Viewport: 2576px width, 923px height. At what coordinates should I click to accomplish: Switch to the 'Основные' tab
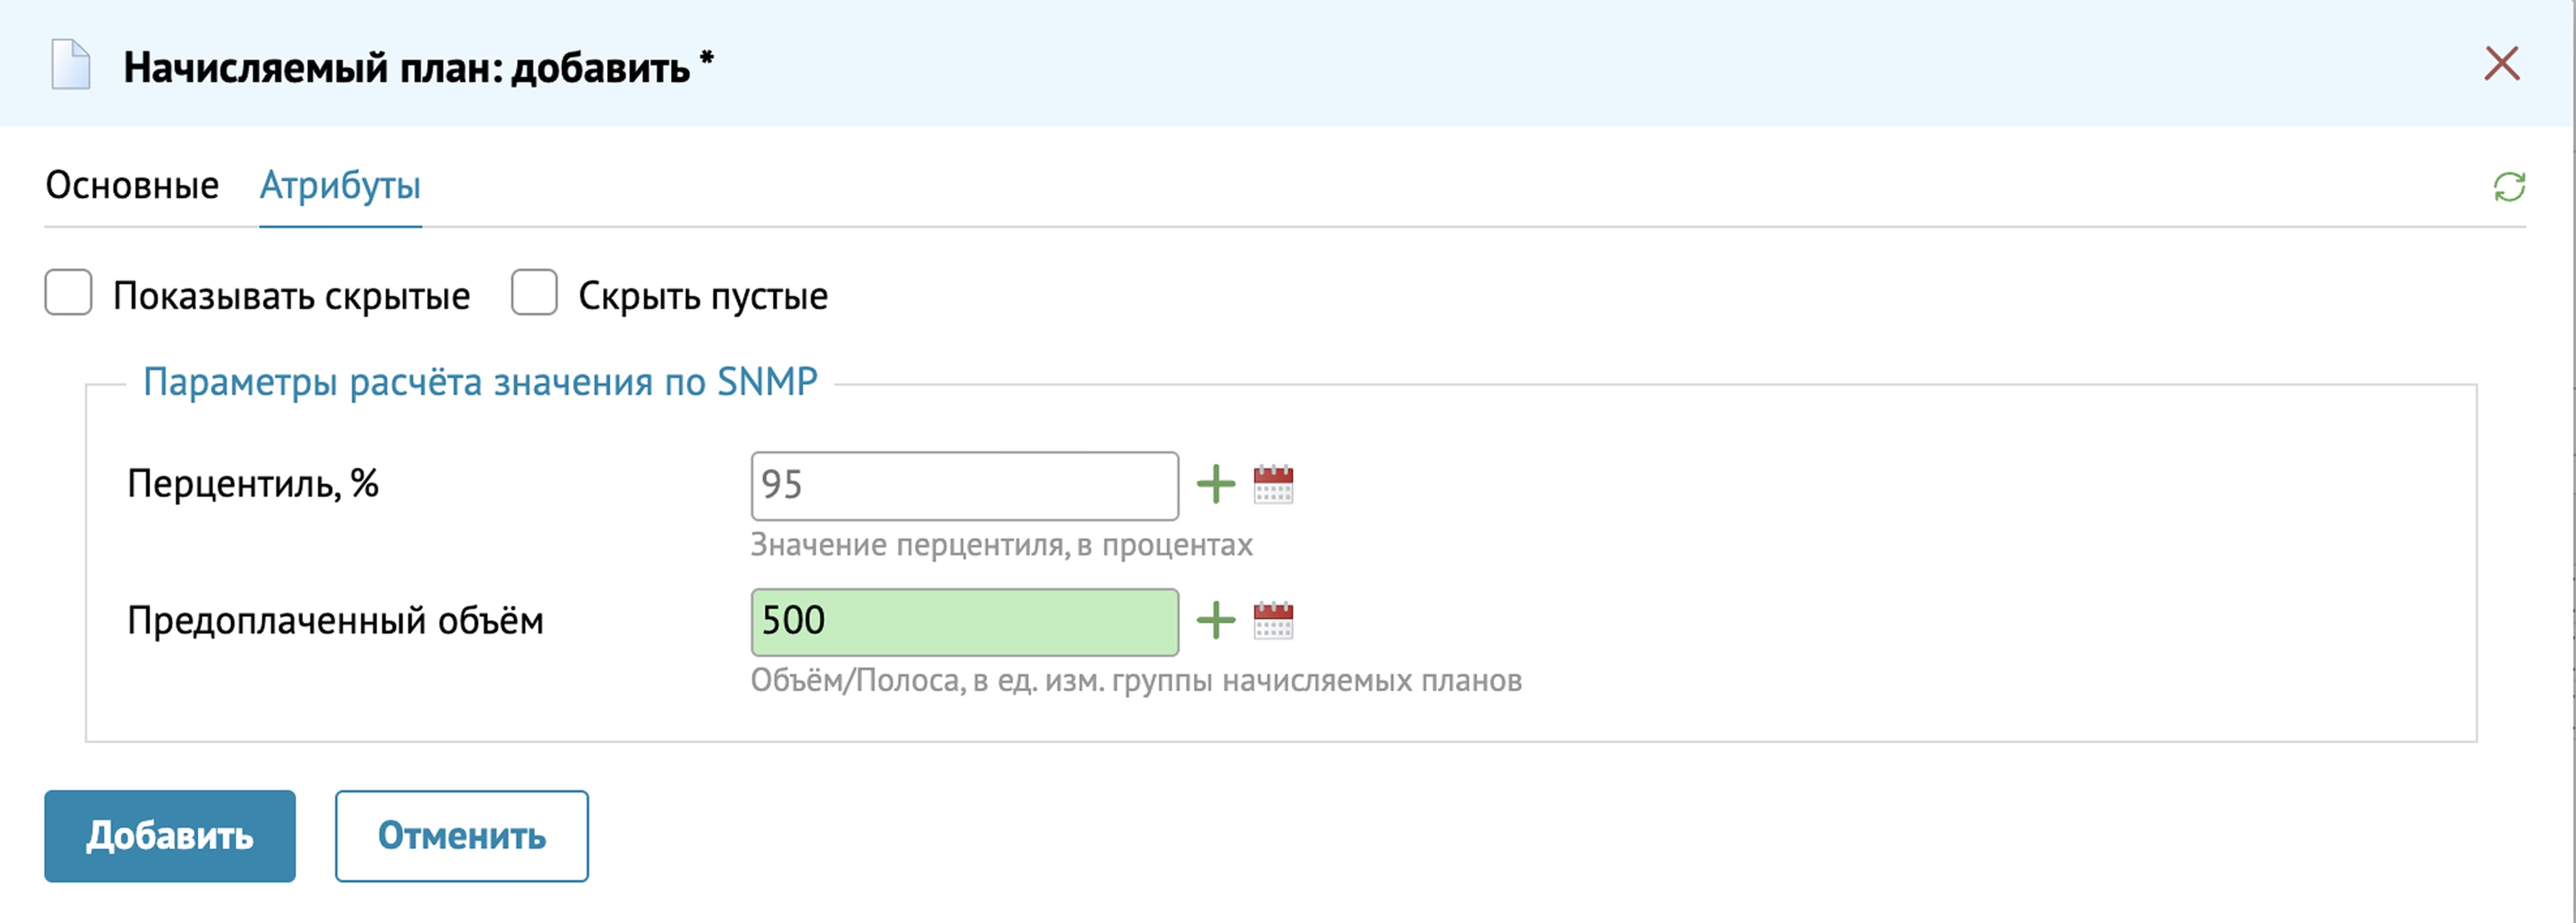click(x=132, y=186)
